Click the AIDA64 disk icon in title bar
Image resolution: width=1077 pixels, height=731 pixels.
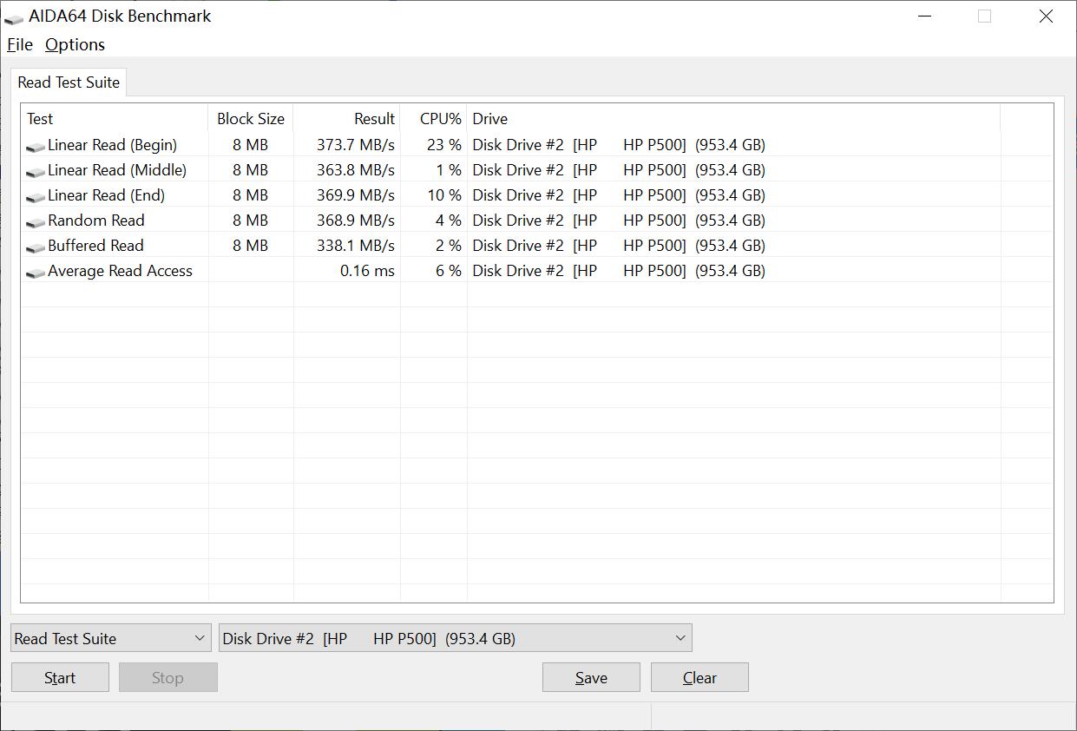click(x=14, y=18)
